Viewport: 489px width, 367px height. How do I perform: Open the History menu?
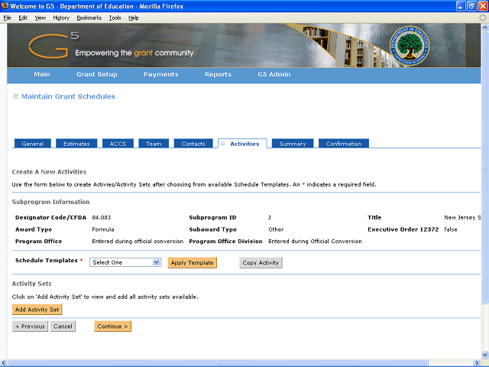coord(61,18)
